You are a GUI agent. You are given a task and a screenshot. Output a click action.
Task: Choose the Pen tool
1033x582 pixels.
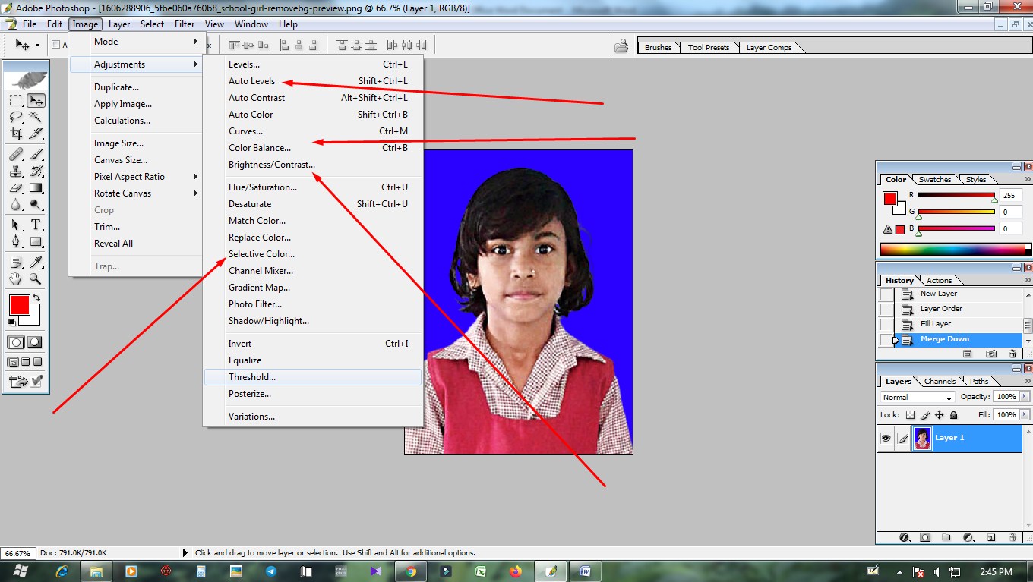pos(16,241)
